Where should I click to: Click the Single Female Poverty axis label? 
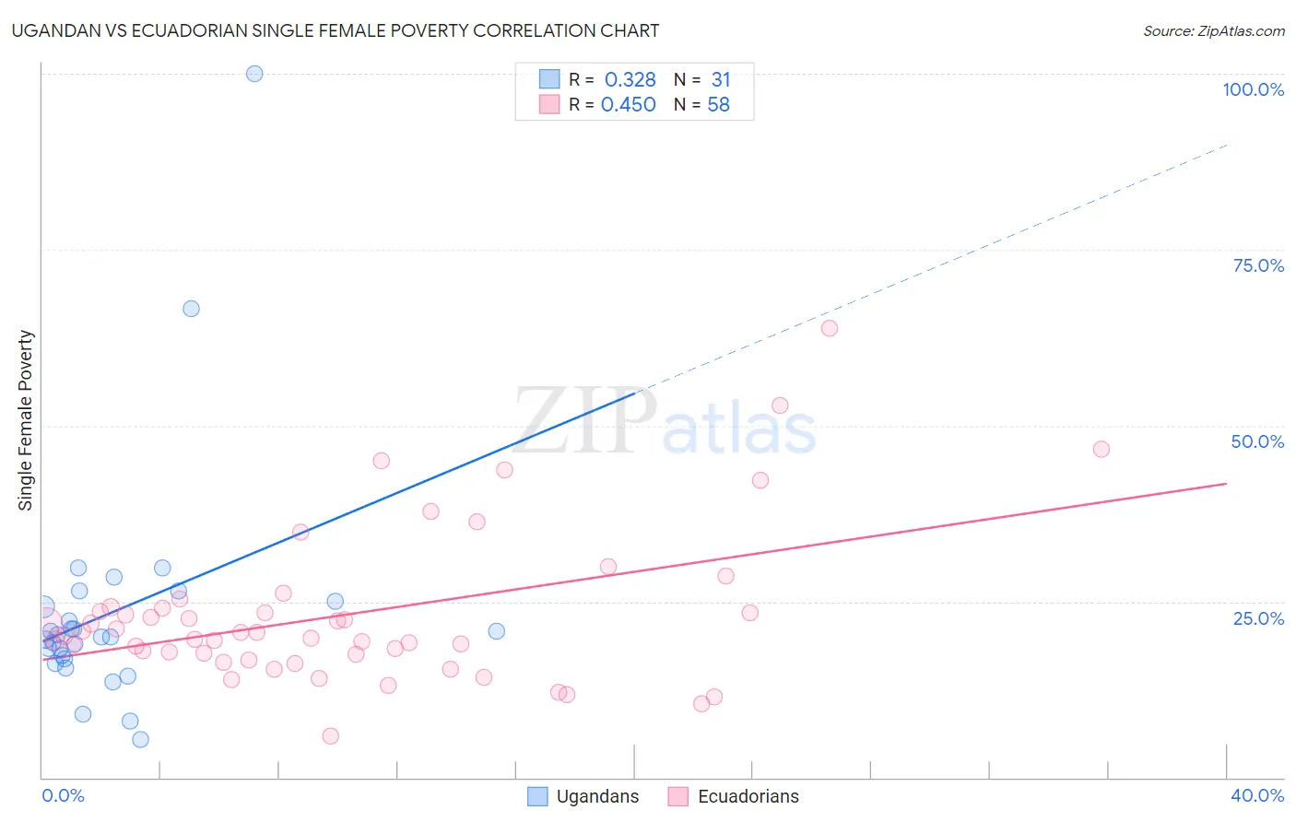[x=25, y=420]
